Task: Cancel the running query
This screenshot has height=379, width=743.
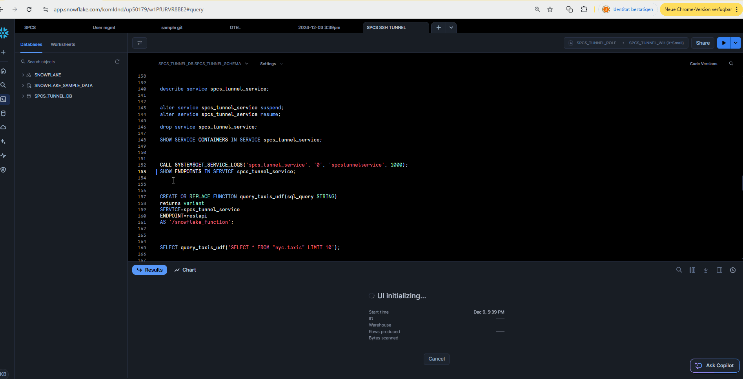Action: 436,359
